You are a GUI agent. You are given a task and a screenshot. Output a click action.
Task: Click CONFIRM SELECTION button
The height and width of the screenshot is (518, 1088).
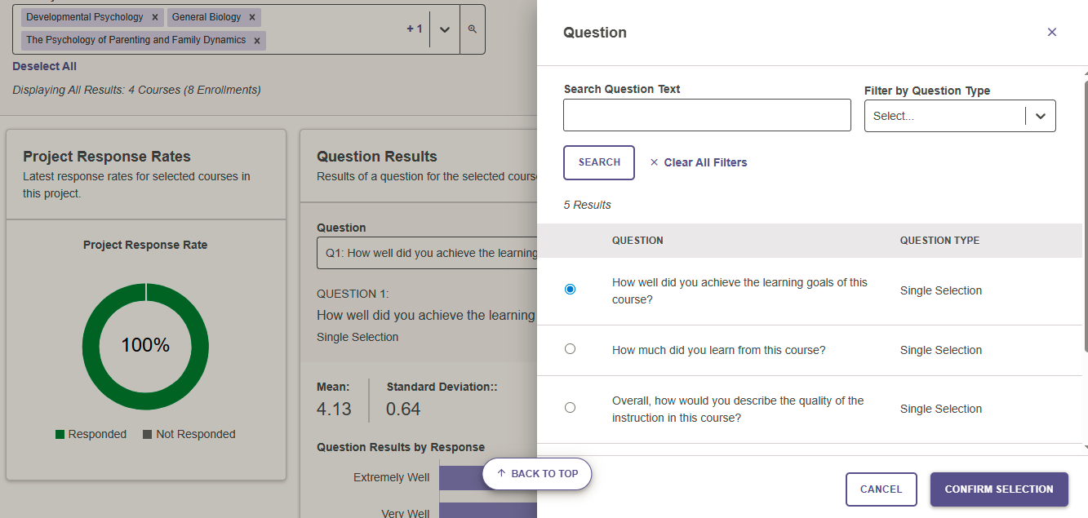[x=999, y=489]
